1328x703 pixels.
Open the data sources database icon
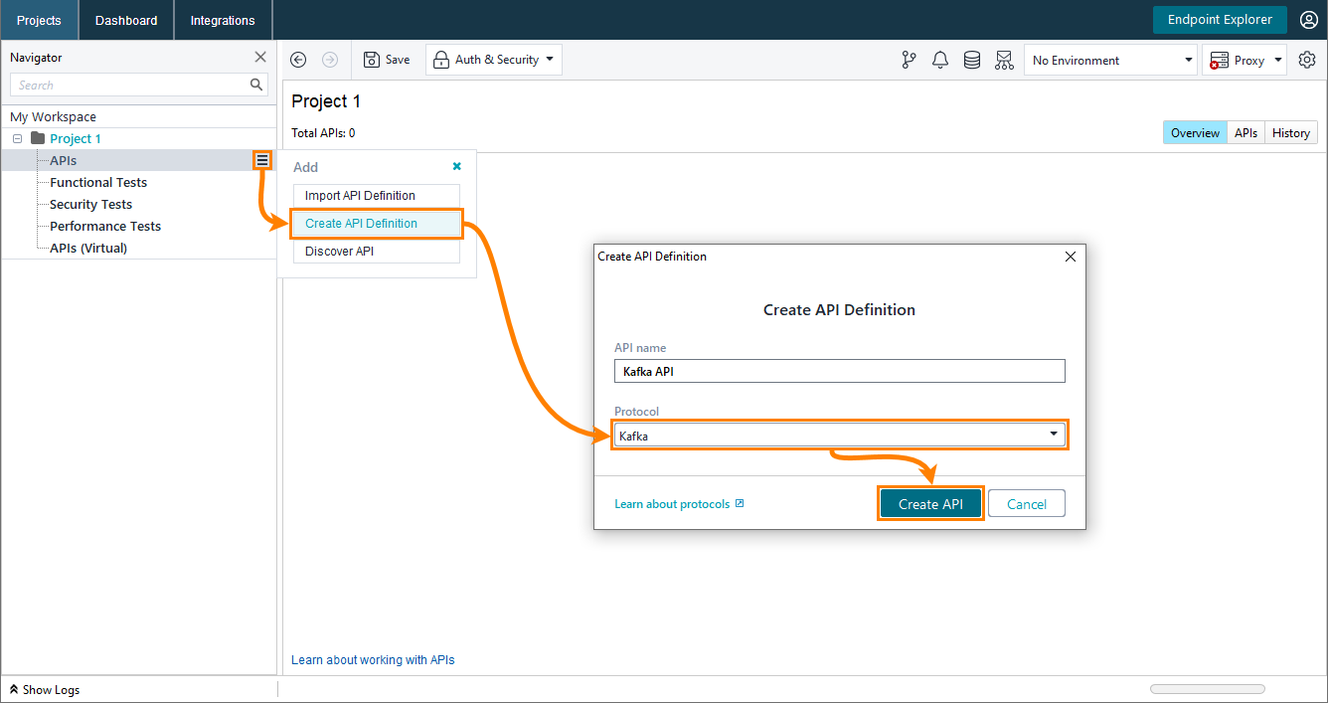click(971, 60)
